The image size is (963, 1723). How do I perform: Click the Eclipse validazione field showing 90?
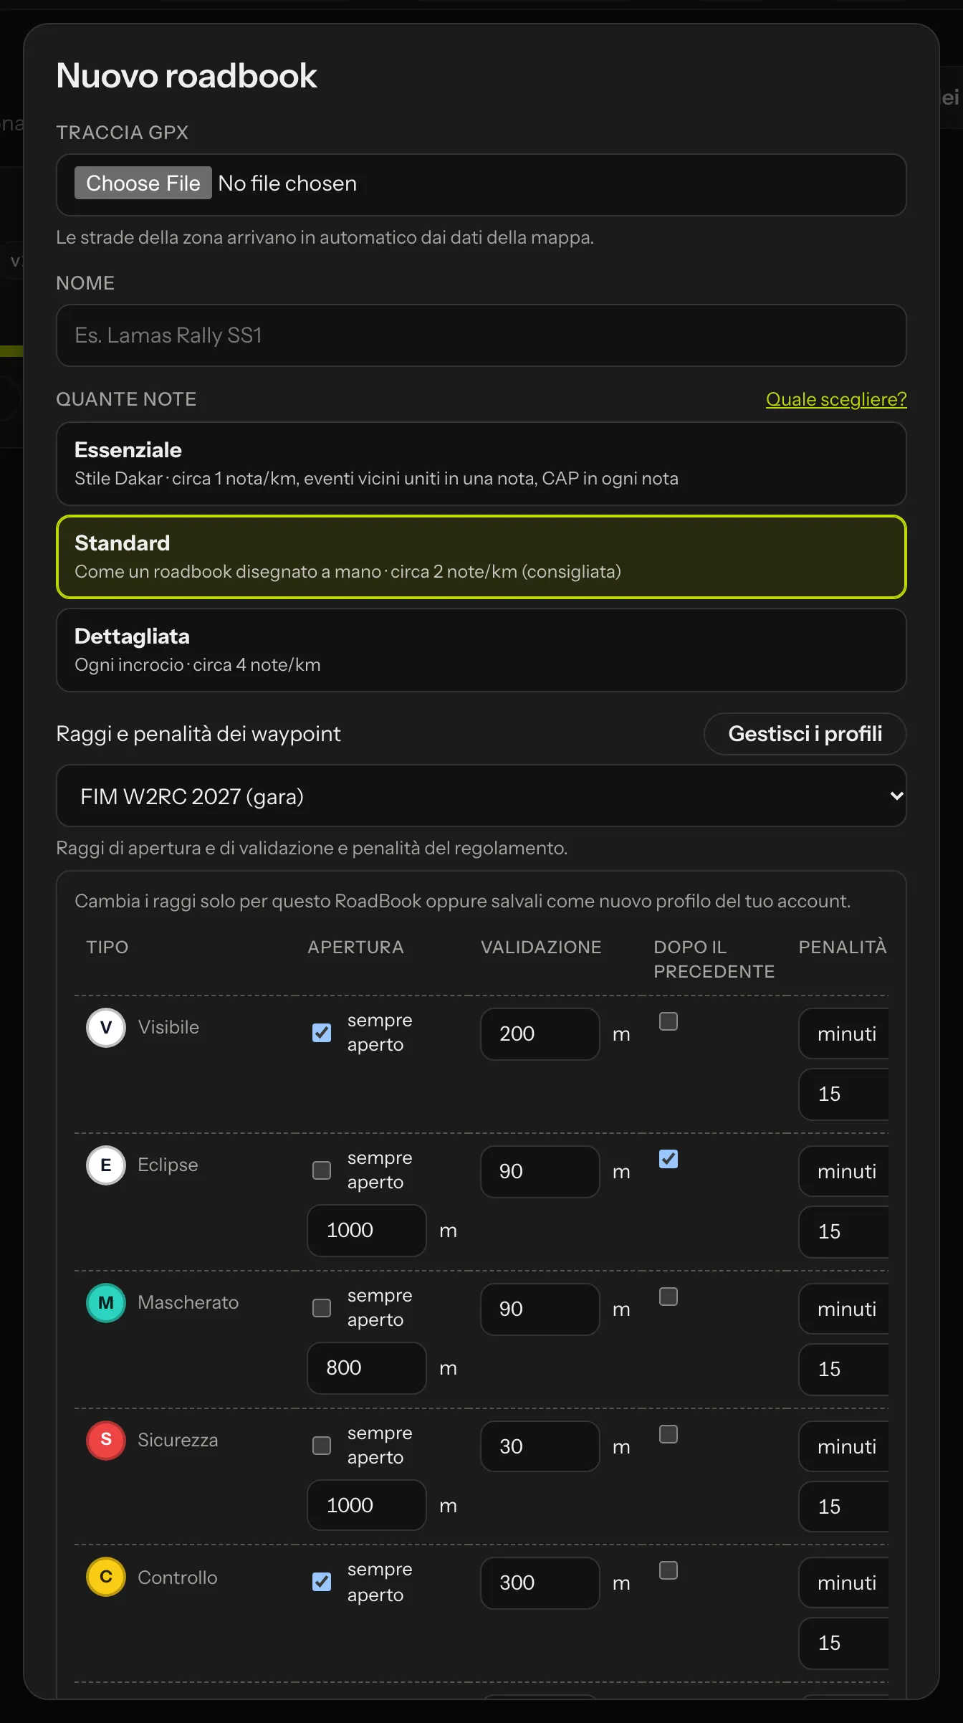pyautogui.click(x=540, y=1171)
